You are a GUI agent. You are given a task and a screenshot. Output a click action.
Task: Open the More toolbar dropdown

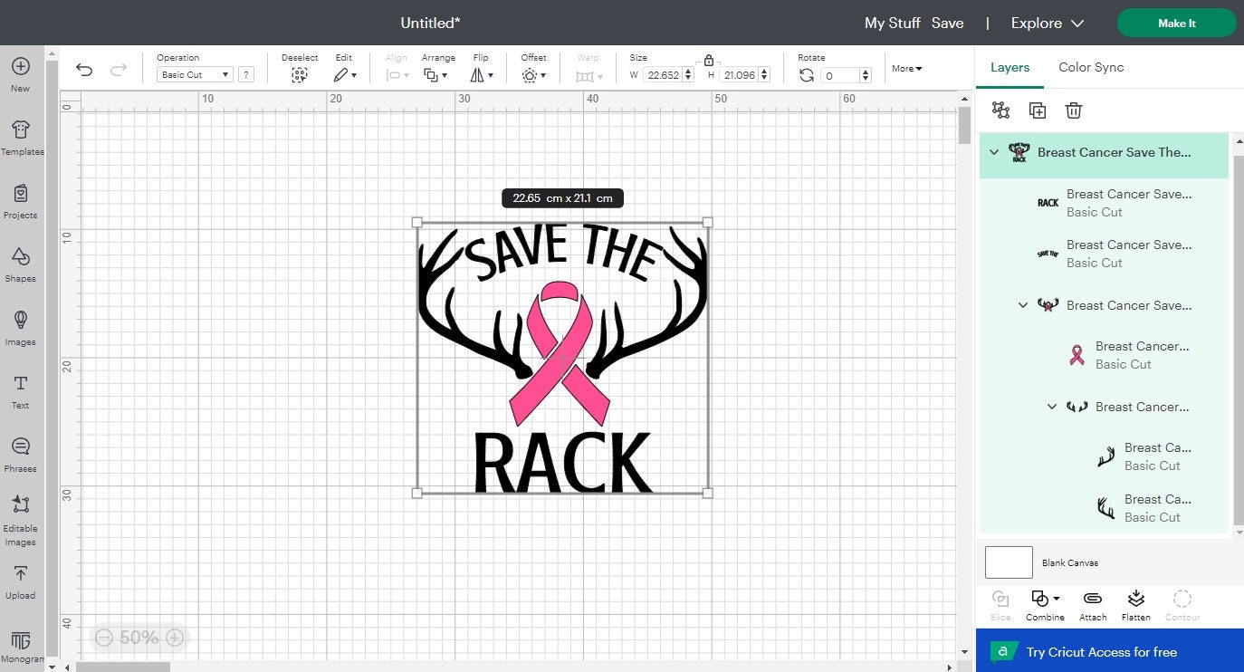(907, 69)
